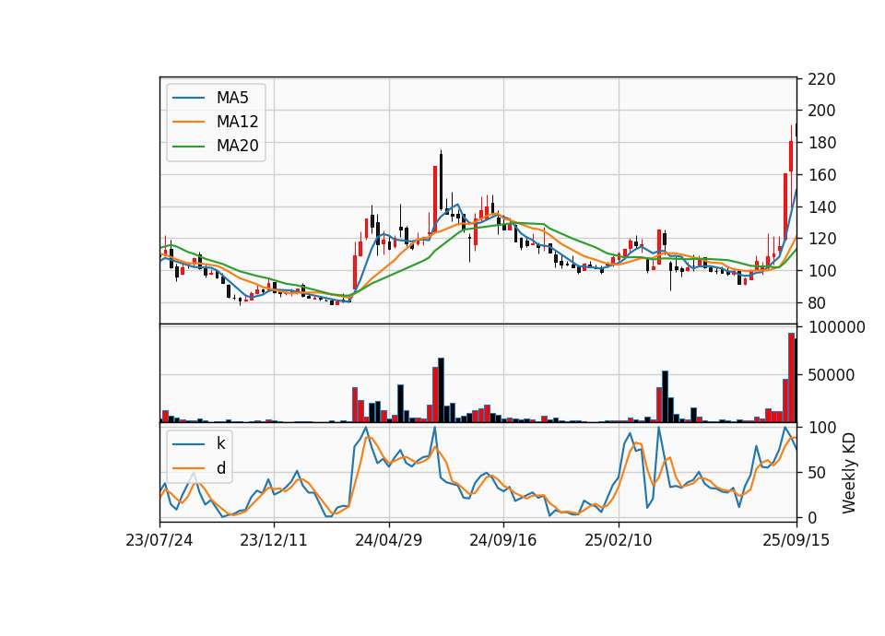
Task: Click the 220 price axis label
Action: tap(821, 79)
